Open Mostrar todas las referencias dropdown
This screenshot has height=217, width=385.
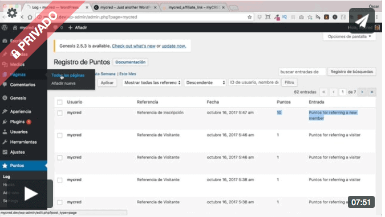point(152,83)
